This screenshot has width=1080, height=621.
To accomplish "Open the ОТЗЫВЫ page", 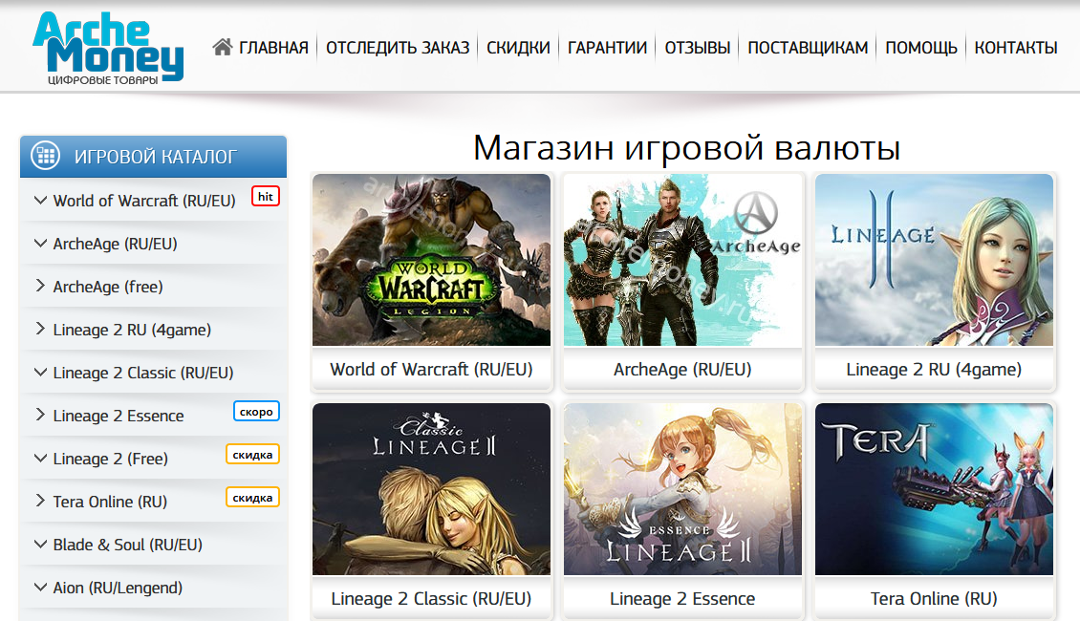I will click(697, 48).
